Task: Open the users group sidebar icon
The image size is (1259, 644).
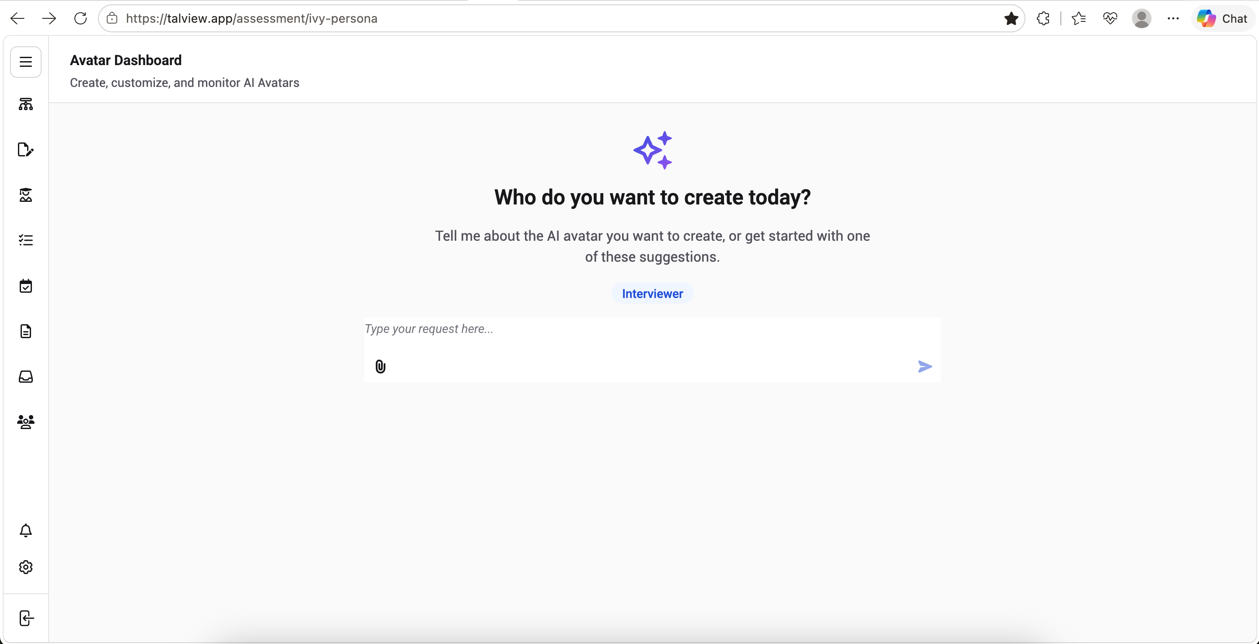Action: point(26,422)
